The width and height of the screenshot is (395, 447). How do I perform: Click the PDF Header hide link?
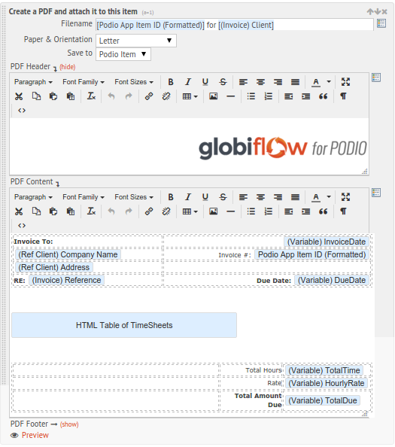tap(68, 67)
